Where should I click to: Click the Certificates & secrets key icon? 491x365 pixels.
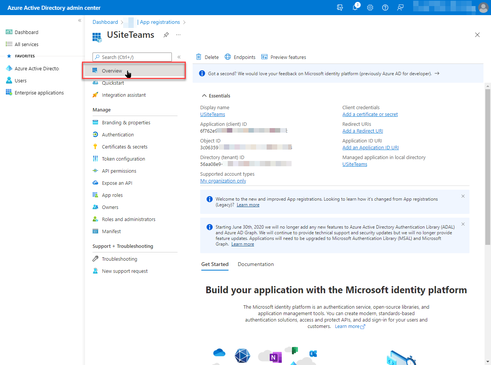(x=95, y=147)
